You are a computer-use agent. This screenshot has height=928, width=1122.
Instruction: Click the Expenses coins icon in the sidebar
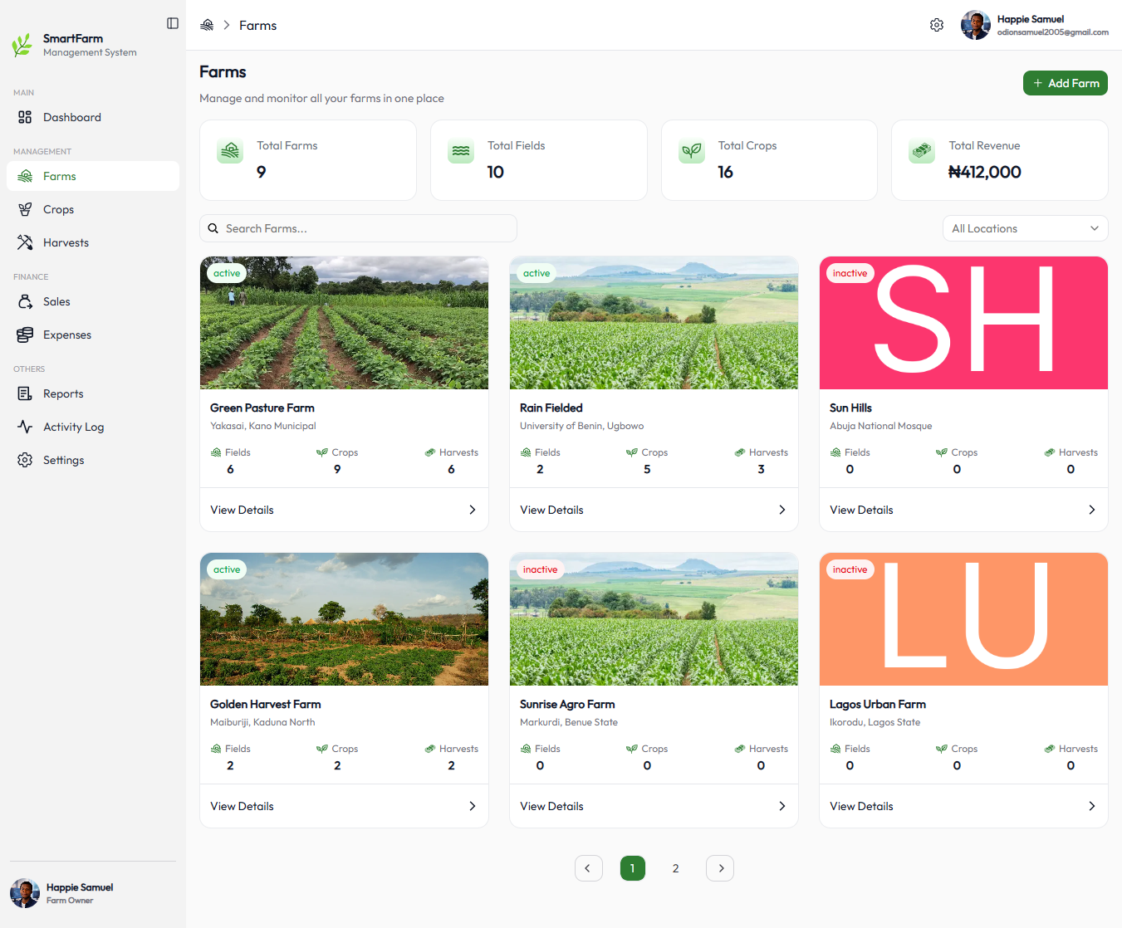pos(25,335)
